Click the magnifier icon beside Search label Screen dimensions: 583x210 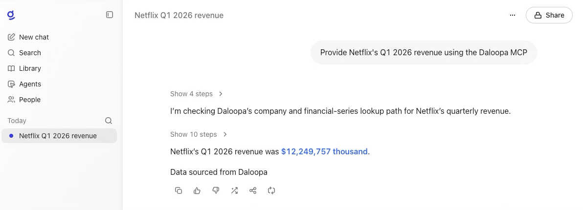11,53
